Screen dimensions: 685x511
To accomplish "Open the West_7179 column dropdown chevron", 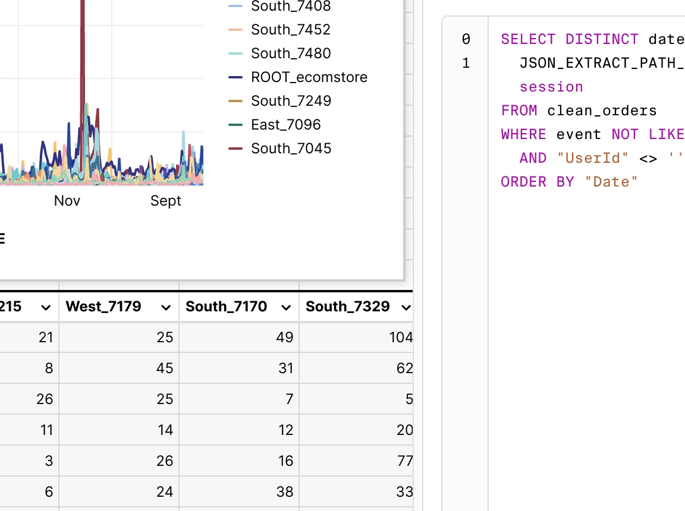I will pyautogui.click(x=166, y=307).
